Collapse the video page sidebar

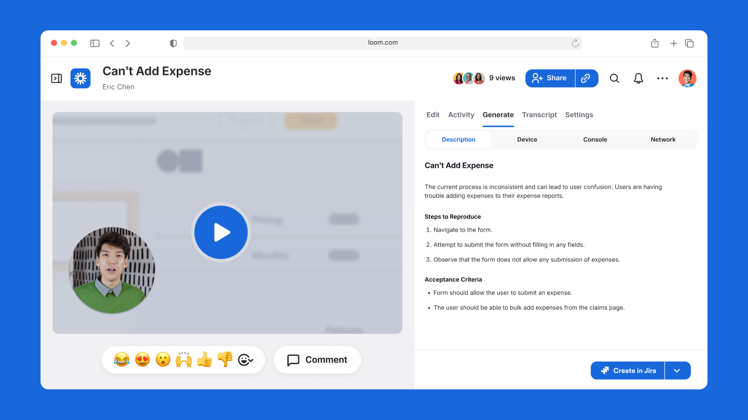click(x=56, y=78)
